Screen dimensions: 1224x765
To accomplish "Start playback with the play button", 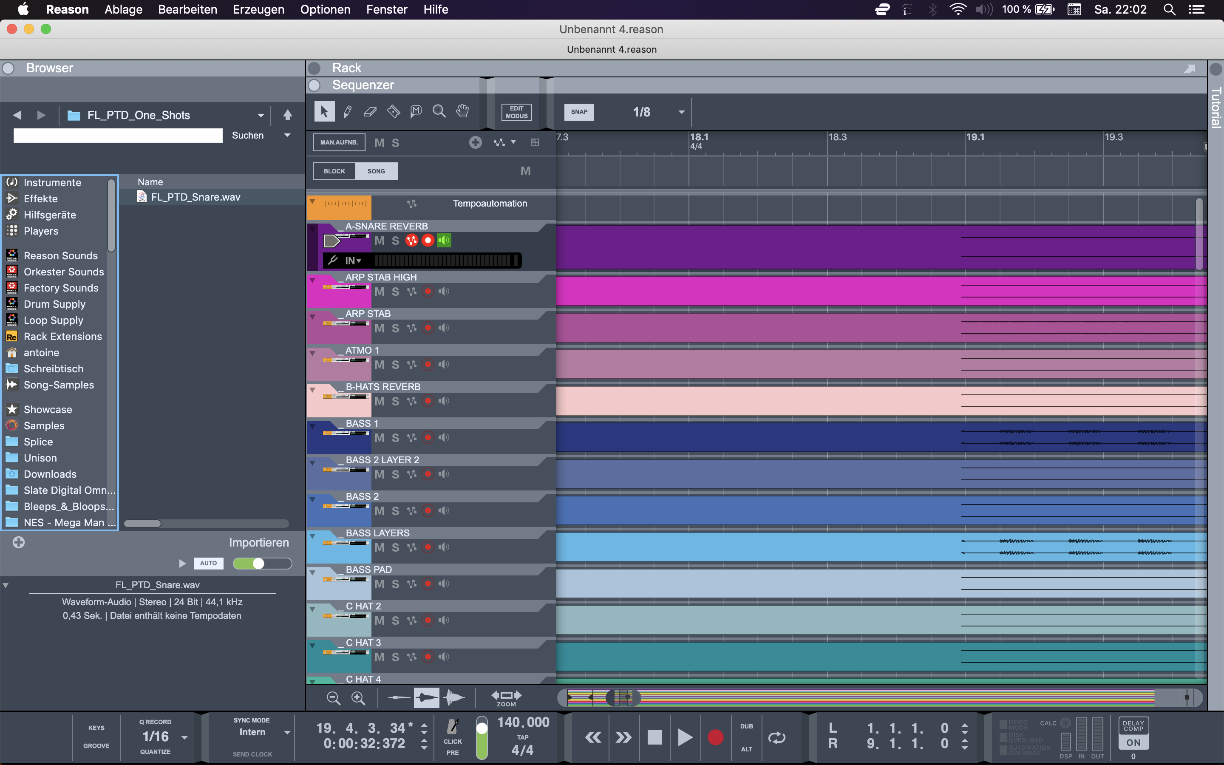I will [x=685, y=737].
